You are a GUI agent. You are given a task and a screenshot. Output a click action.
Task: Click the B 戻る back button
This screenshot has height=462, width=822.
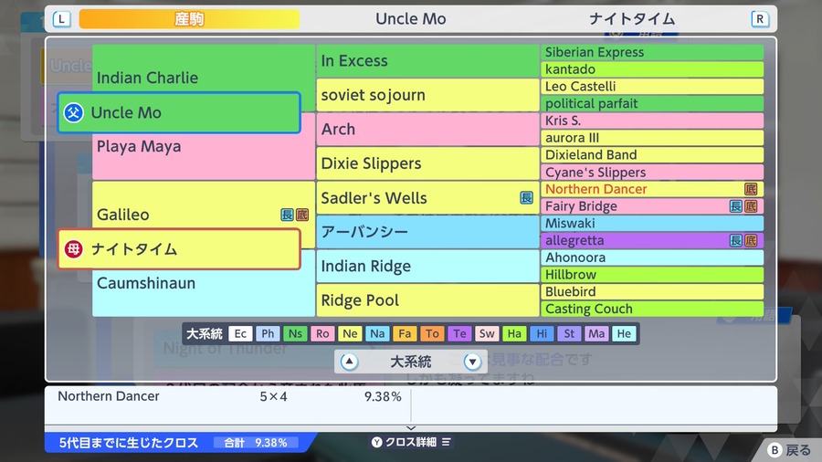click(x=789, y=450)
